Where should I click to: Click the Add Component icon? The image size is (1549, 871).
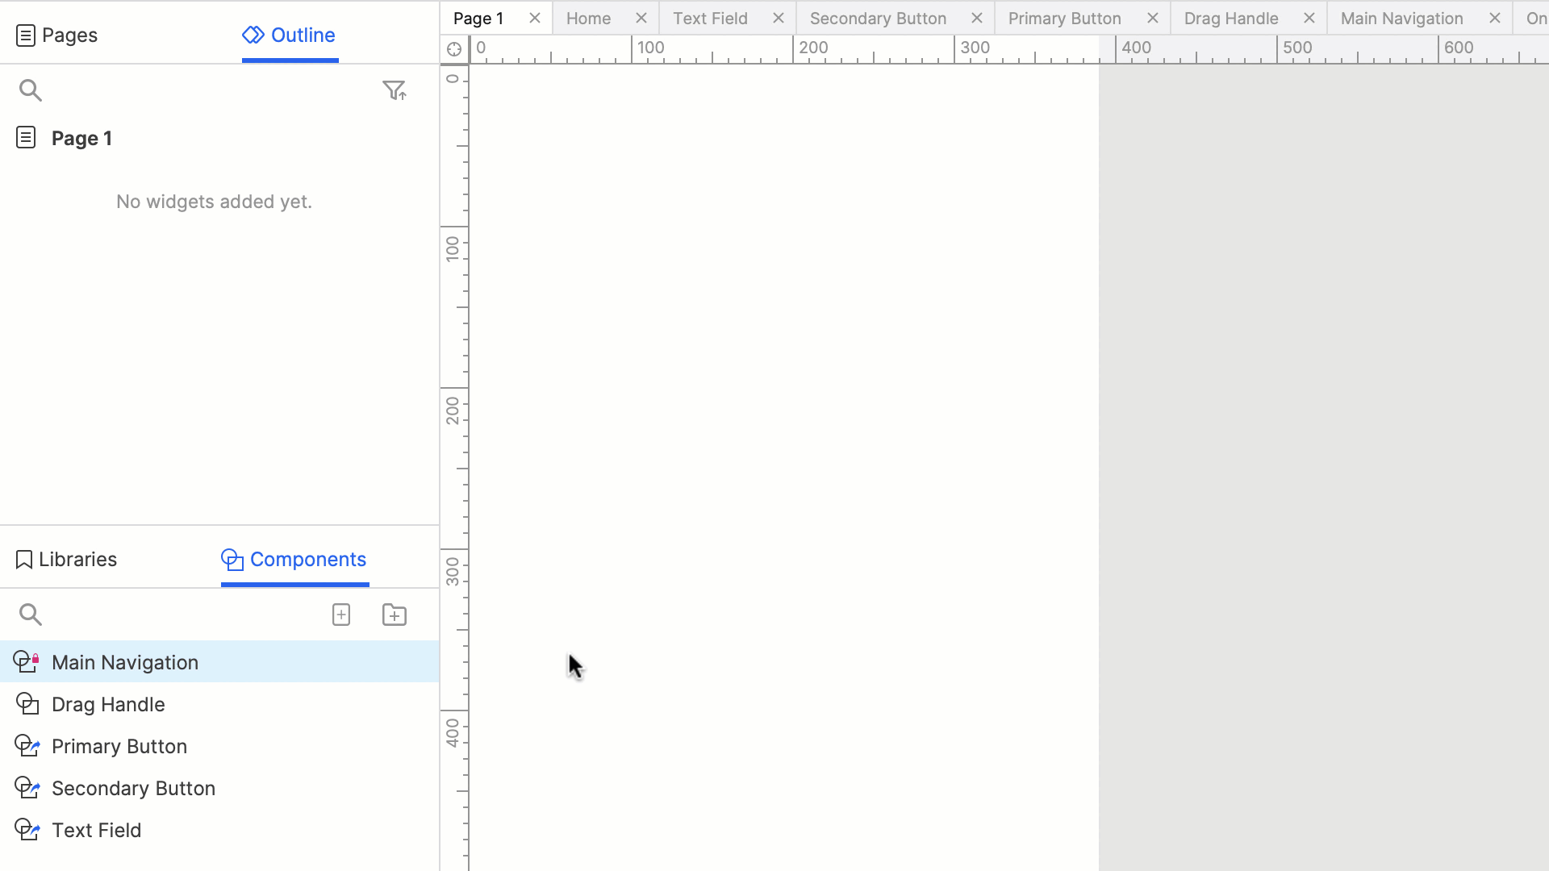pyautogui.click(x=341, y=615)
